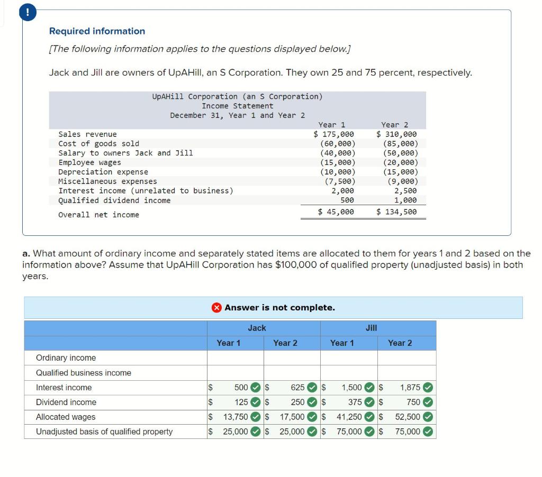The height and width of the screenshot is (477, 542).
Task: Click the Jill Year 1 allocated wages 41,250 field
Action: coord(349,417)
